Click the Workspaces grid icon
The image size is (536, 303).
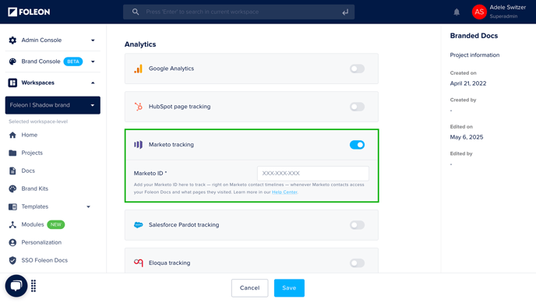(12, 83)
